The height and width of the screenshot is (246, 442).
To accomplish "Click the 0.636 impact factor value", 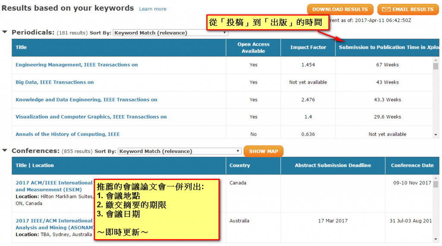I will click(x=308, y=134).
